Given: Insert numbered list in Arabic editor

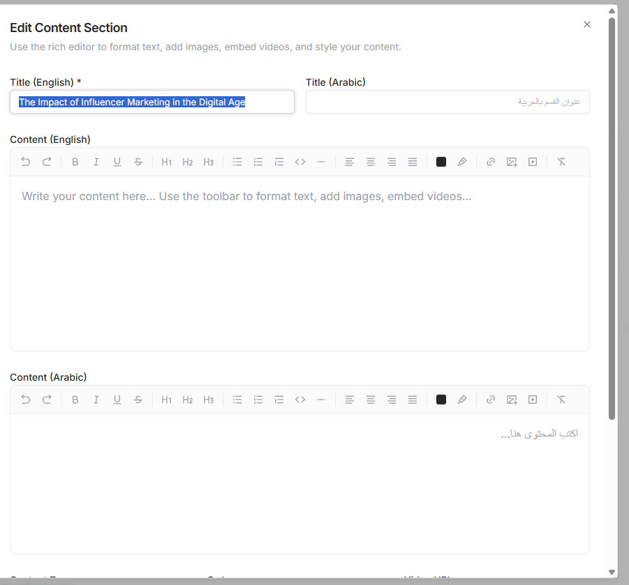Looking at the screenshot, I should pos(258,400).
